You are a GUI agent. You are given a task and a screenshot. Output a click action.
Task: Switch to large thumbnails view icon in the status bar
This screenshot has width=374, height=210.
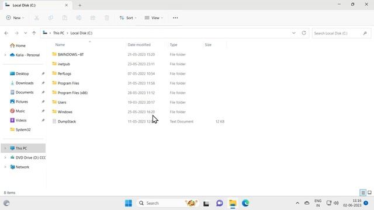pos(369,192)
